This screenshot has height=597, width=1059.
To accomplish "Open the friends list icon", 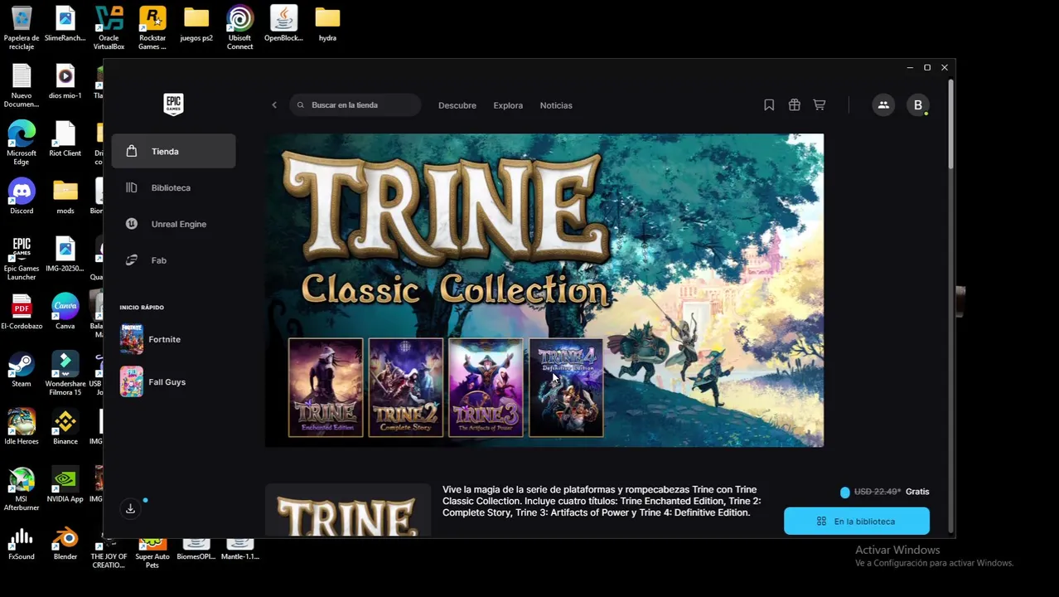I will 883,105.
